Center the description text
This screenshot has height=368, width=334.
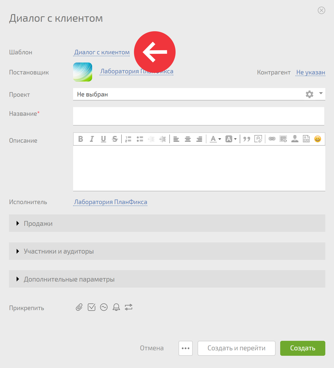(x=188, y=139)
